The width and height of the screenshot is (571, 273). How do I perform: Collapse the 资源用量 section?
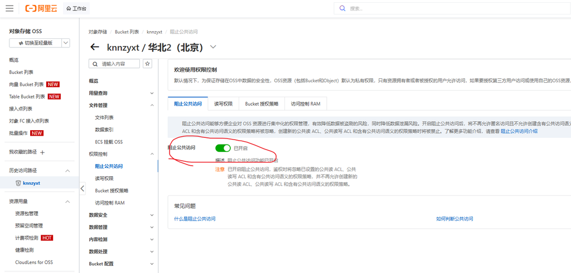(x=67, y=201)
